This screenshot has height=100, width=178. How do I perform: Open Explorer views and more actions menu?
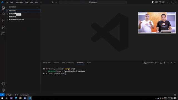37,7
